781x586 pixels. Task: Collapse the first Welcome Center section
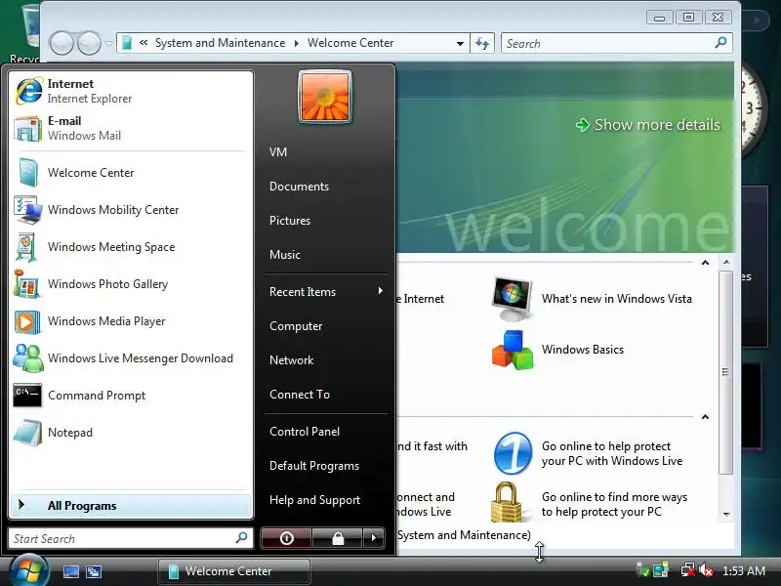[705, 263]
